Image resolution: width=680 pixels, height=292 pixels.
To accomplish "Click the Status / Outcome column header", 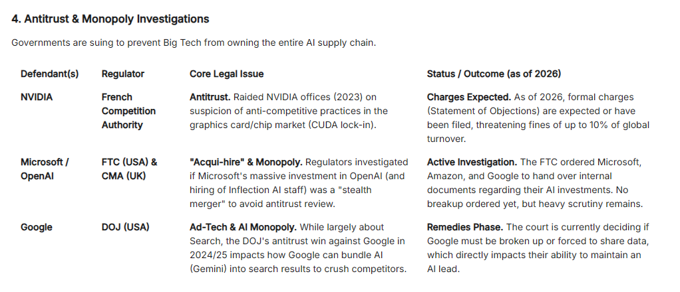I will point(494,74).
